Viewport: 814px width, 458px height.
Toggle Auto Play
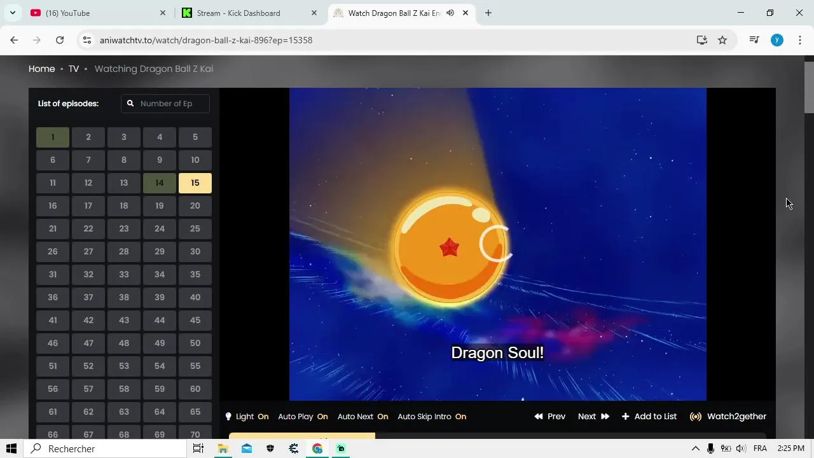click(303, 417)
